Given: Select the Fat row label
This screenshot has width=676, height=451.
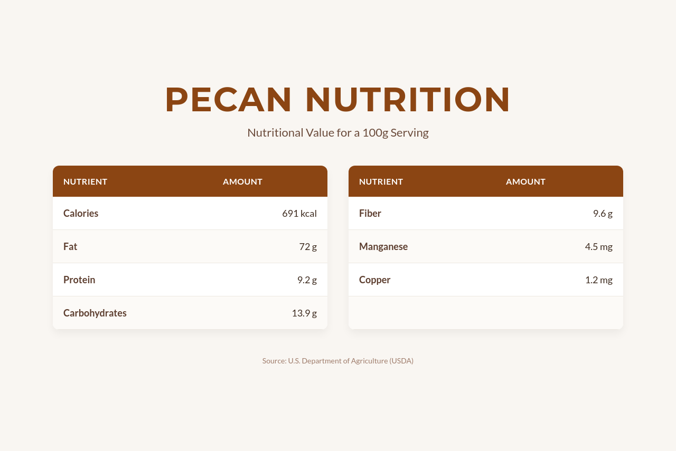Looking at the screenshot, I should 70,246.
